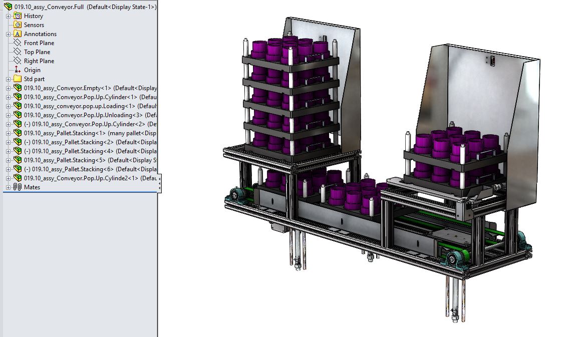Select the Mates label

(x=32, y=187)
